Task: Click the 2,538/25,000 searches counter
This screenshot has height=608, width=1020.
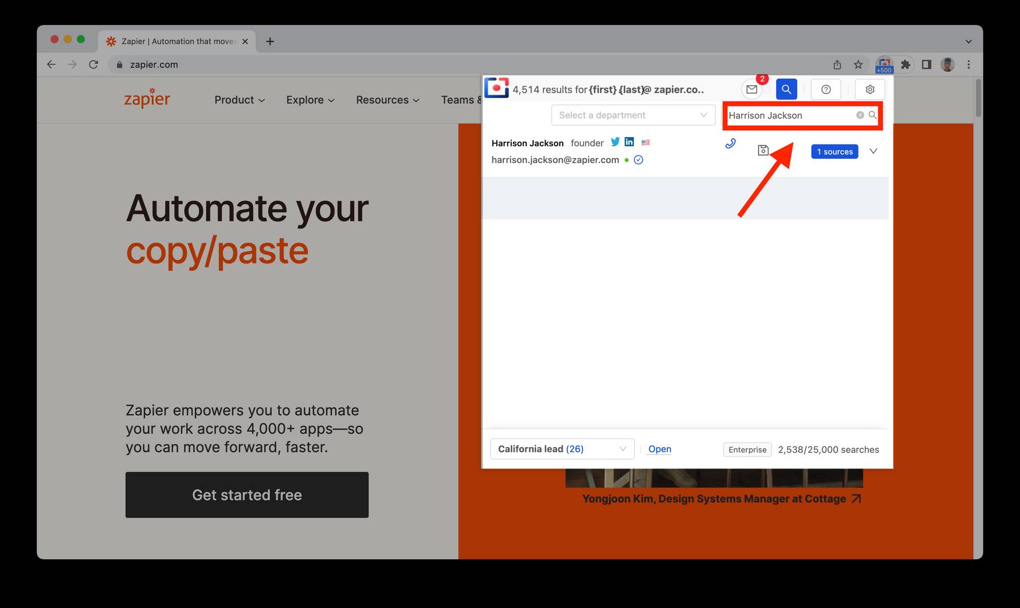Action: [828, 449]
